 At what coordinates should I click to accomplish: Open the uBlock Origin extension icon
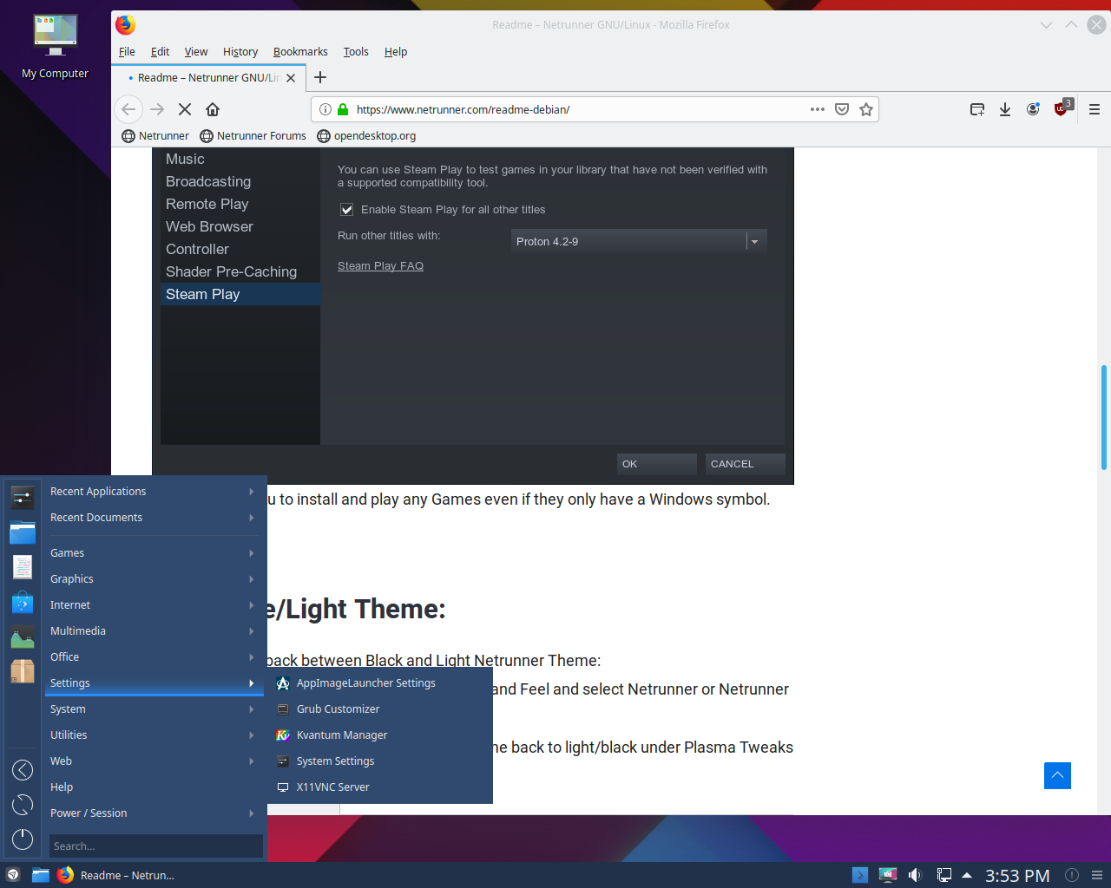[1062, 108]
